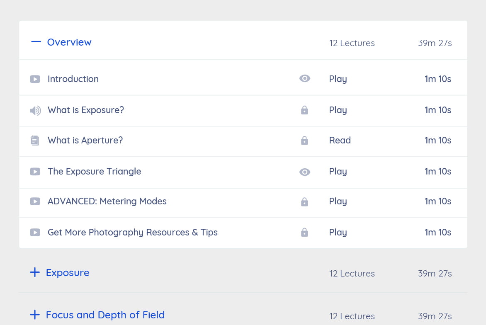Click the lock icon on What is Exposure?
This screenshot has width=486, height=325.
point(305,110)
